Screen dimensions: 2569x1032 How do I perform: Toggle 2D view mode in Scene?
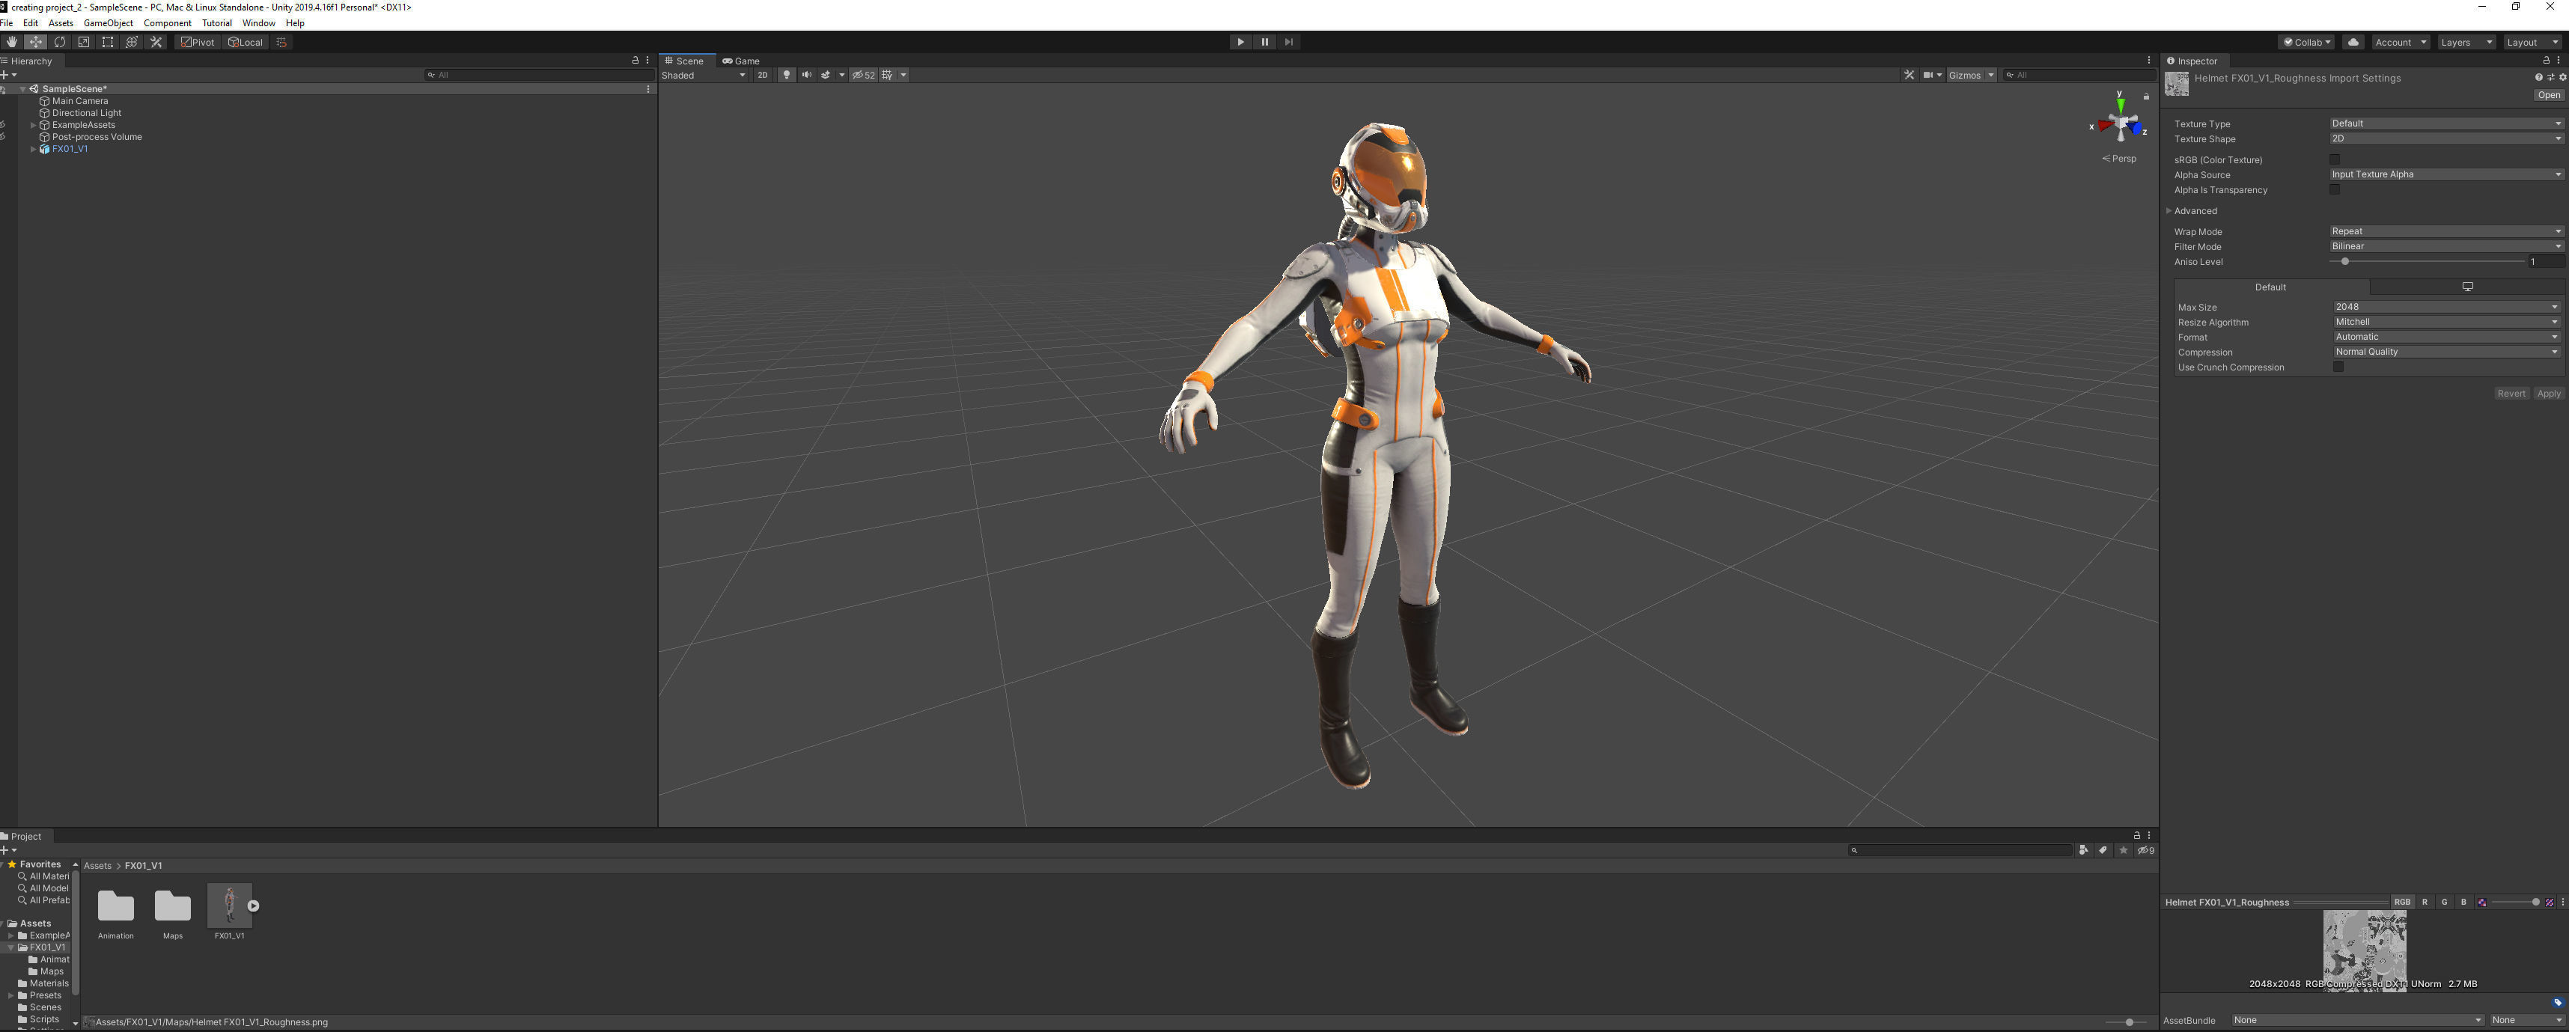coord(762,75)
